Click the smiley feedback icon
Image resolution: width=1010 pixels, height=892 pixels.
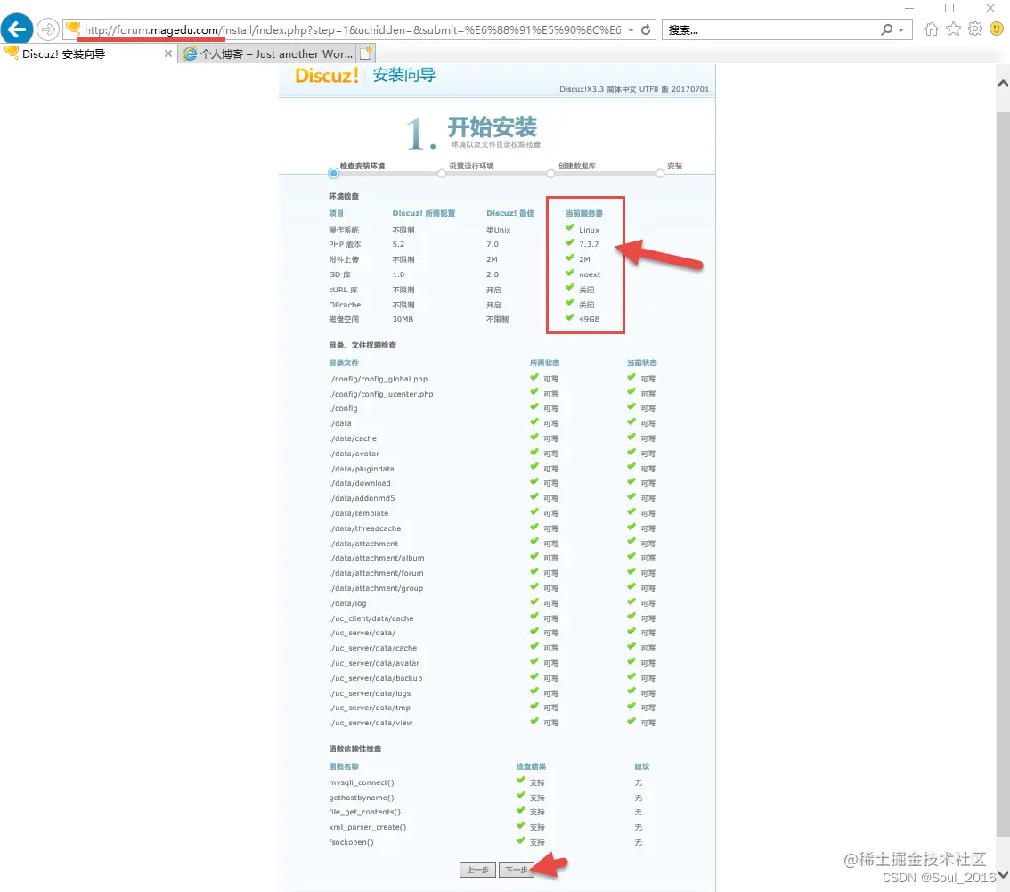[997, 29]
